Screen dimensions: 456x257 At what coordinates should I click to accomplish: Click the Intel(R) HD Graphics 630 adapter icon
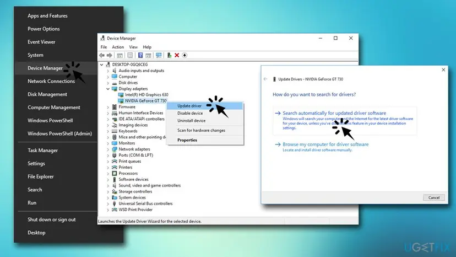(x=121, y=95)
